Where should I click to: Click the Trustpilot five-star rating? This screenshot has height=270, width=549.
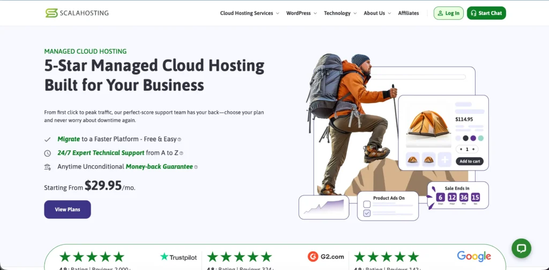[x=92, y=257]
